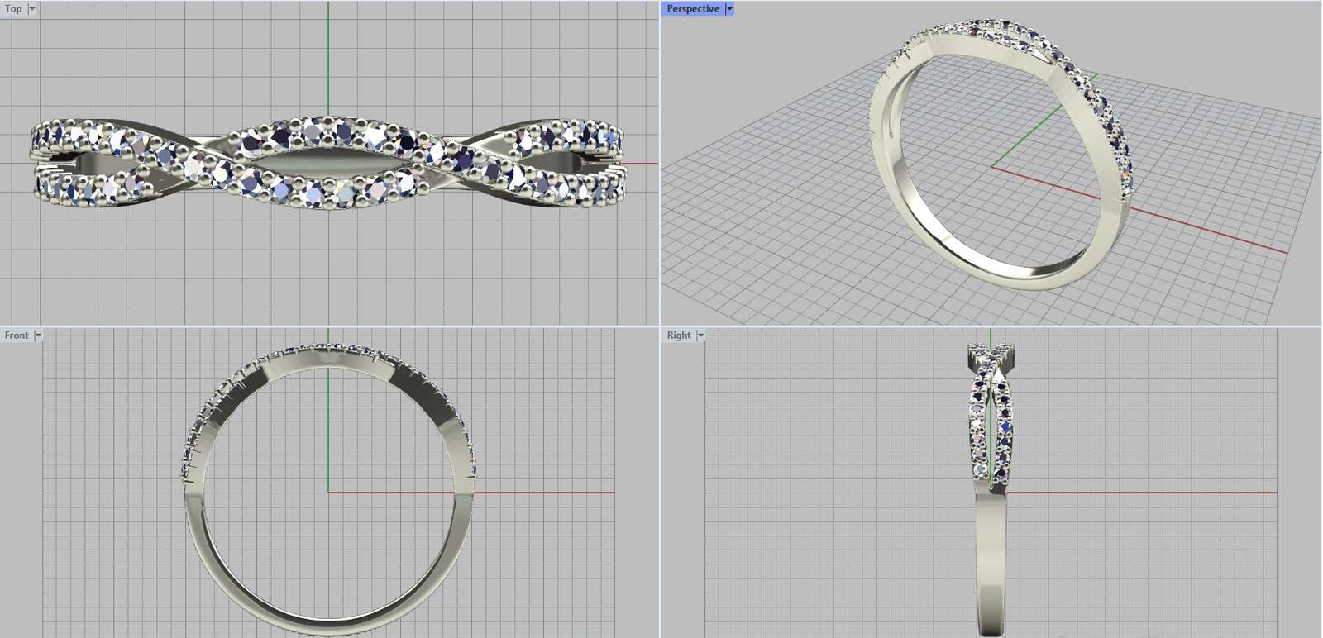The width and height of the screenshot is (1323, 638).
Task: Expand the Perspective viewport menu arrow
Action: [x=729, y=9]
